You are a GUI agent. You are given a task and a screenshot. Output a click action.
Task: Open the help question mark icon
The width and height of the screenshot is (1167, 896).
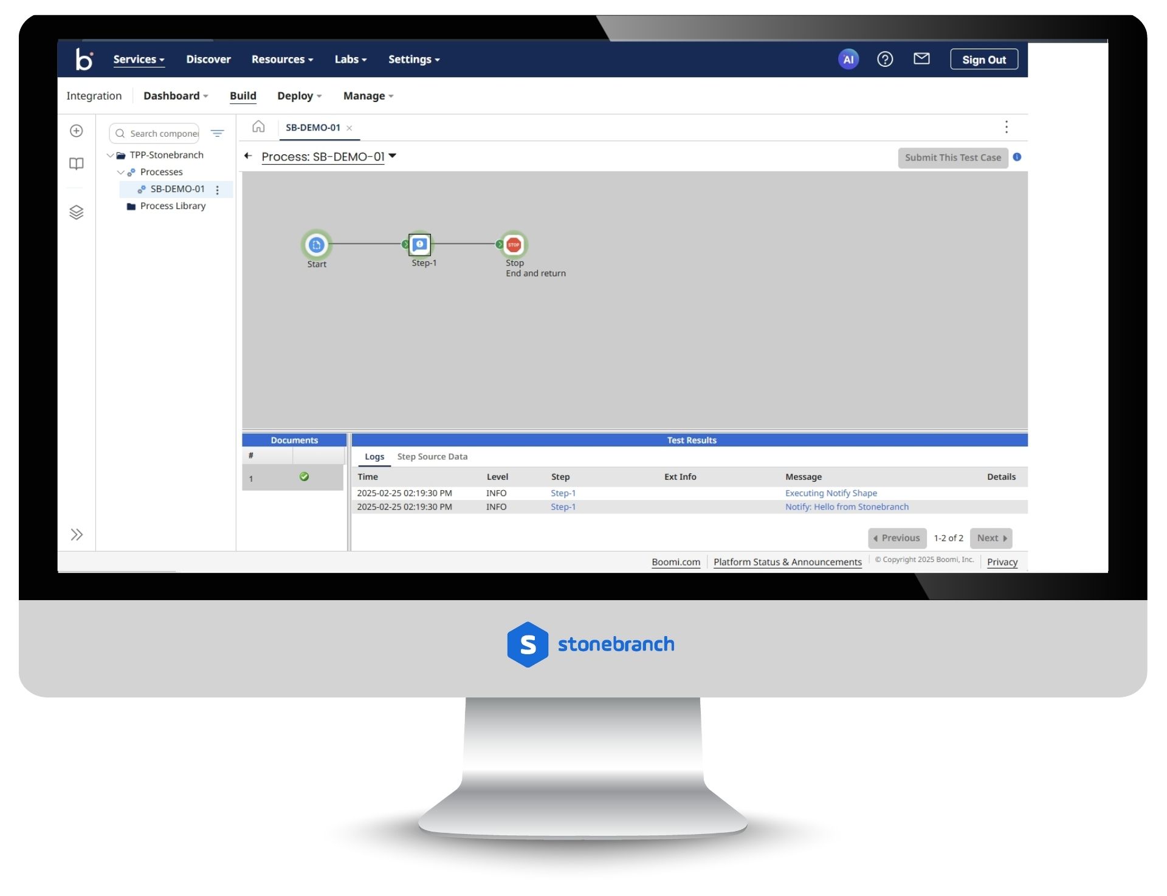click(x=885, y=60)
